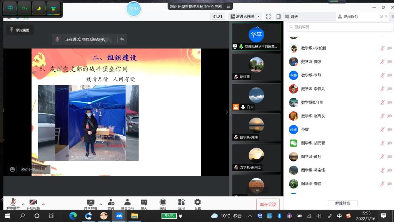The width and height of the screenshot is (394, 222).
Task: Click 聊天 chat icon in bottom toolbar
Action: [x=144, y=203]
